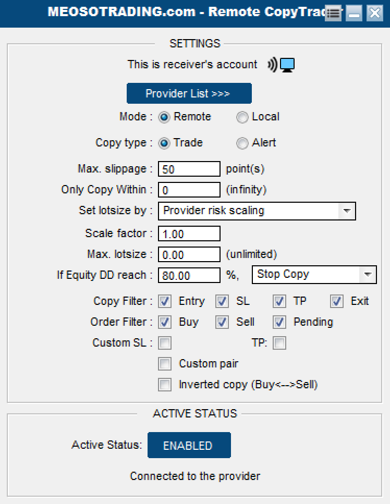Image resolution: width=390 pixels, height=504 pixels.
Task: Disable the Pending order filter
Action: [280, 322]
